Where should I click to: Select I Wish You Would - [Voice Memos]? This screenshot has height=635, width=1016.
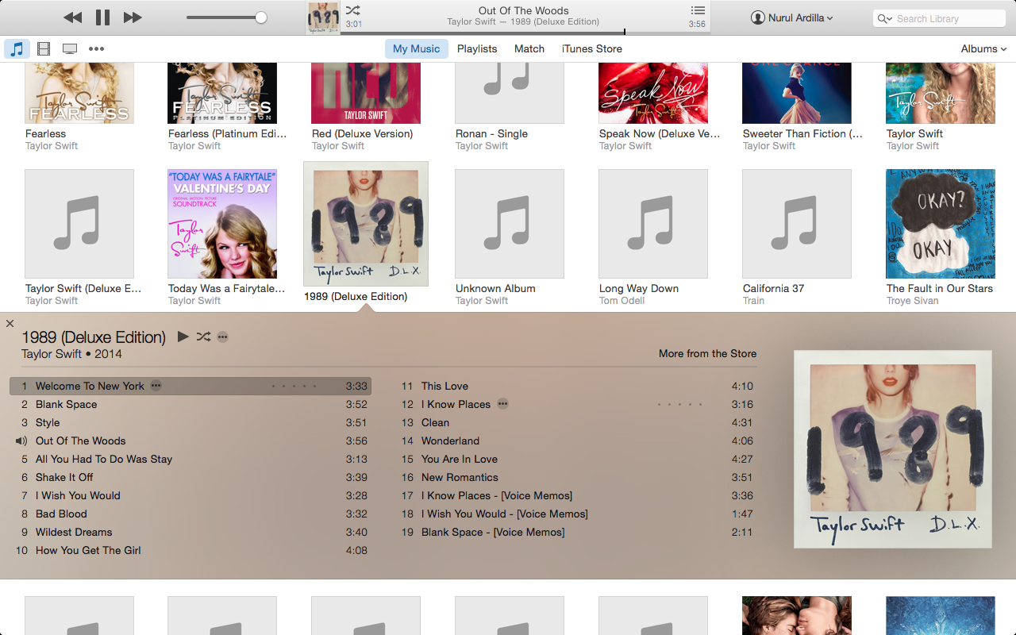[x=576, y=514]
